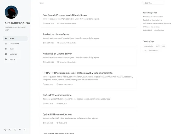Click the Tags icon in sidebar

point(6,49)
